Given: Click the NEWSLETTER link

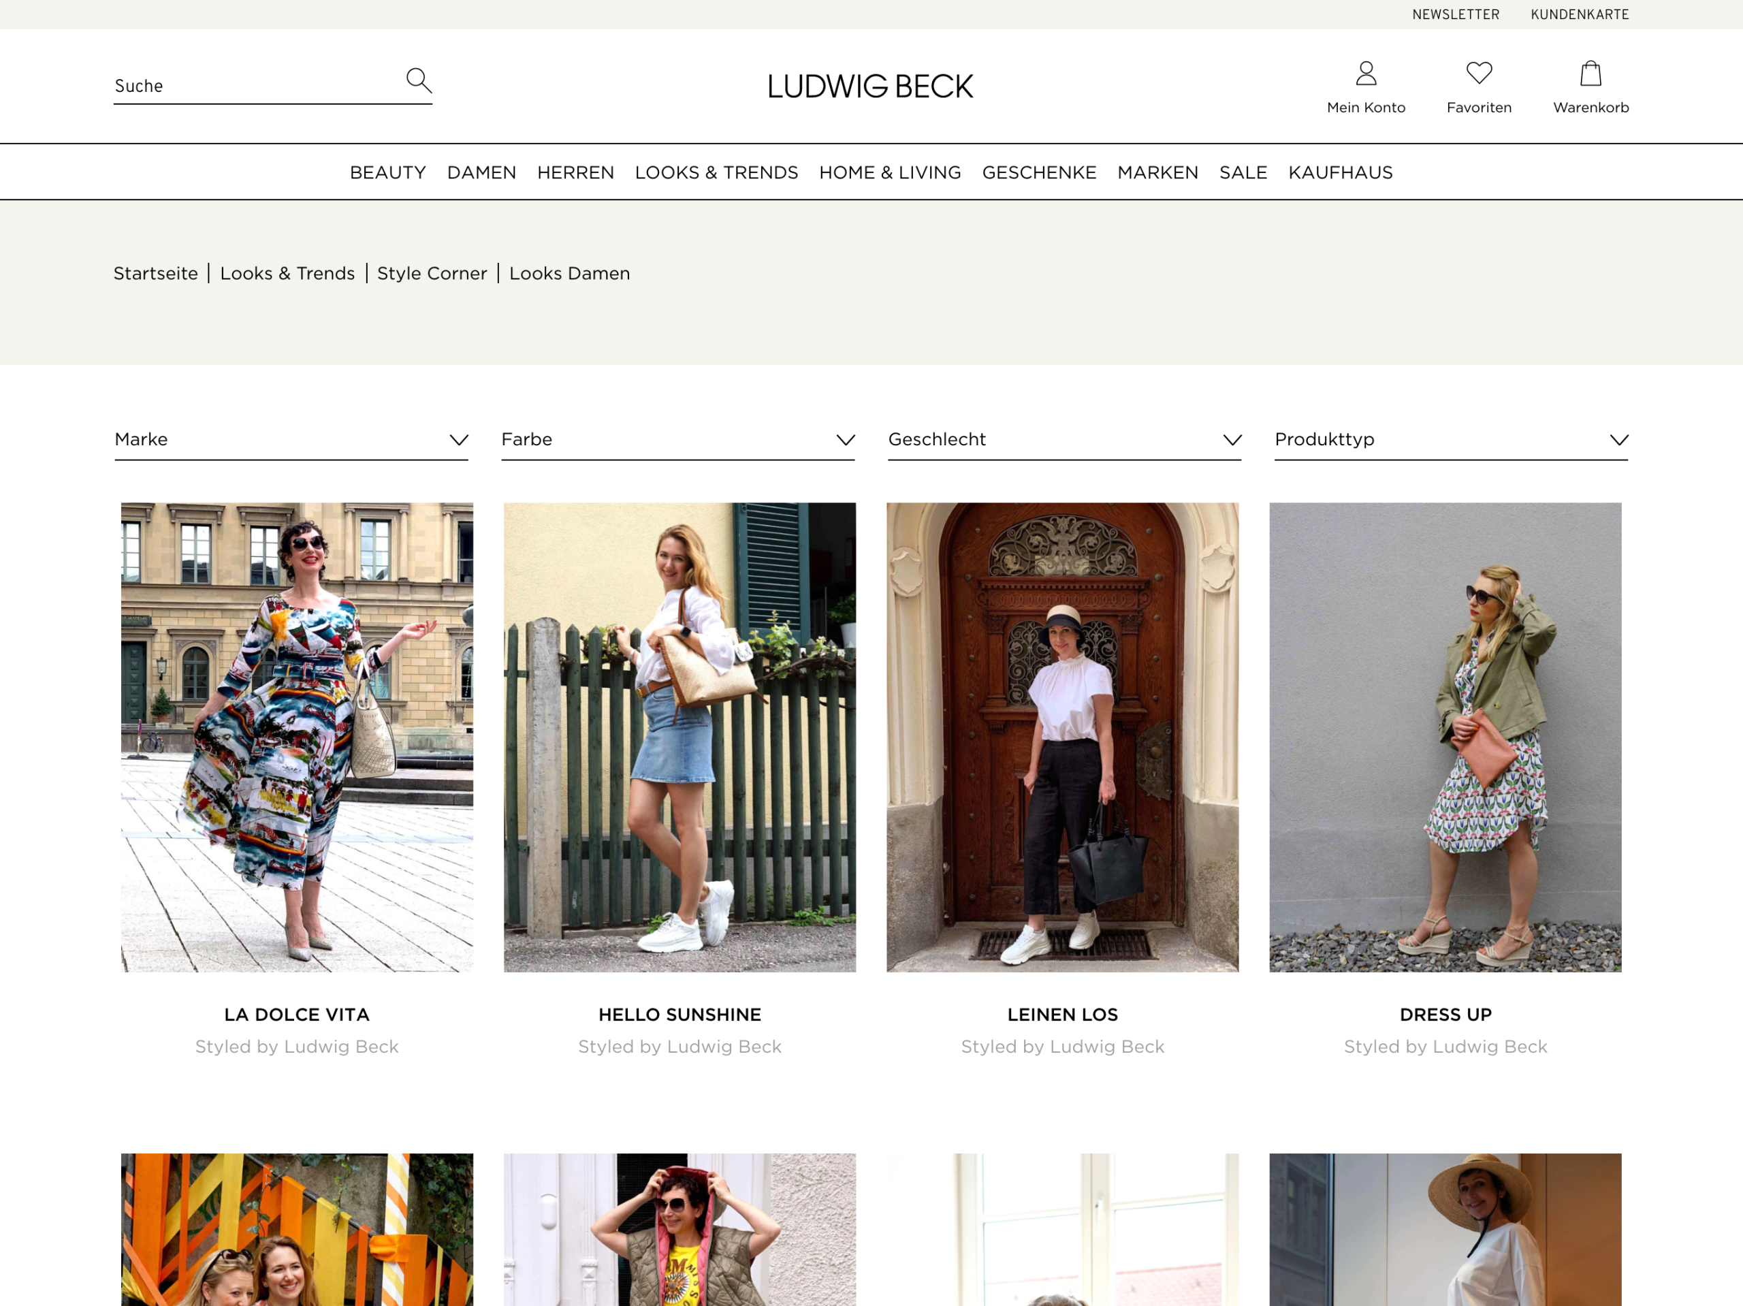Looking at the screenshot, I should coord(1456,14).
